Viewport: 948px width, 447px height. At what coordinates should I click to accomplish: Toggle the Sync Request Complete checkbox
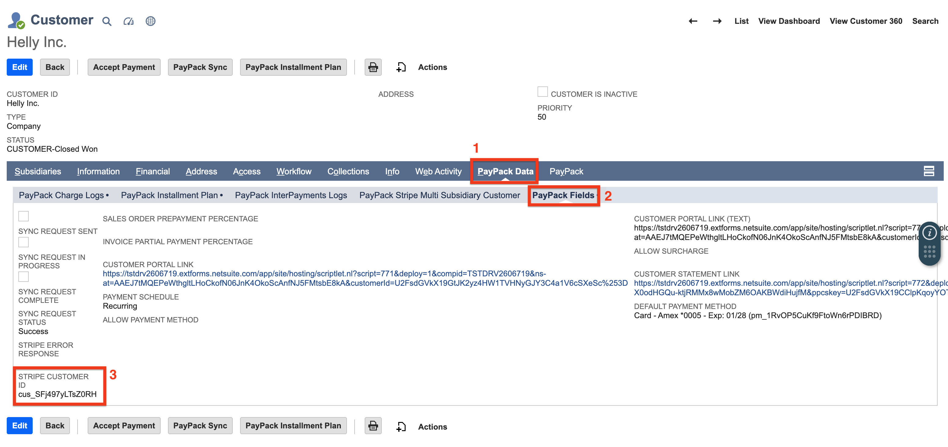(x=24, y=277)
